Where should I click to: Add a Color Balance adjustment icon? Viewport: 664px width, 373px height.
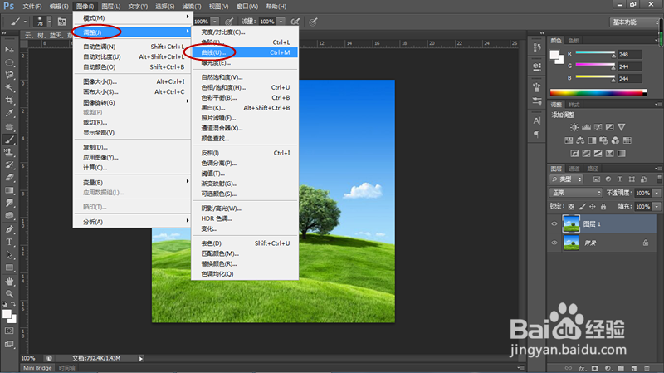point(580,140)
